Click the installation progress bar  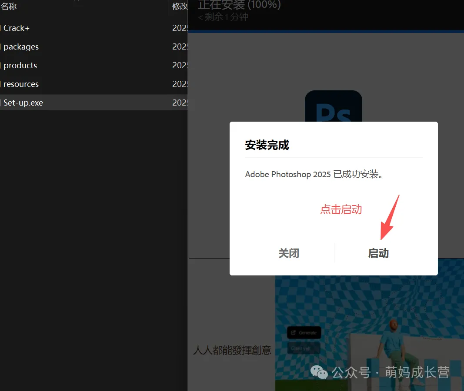pyautogui.click(x=326, y=31)
